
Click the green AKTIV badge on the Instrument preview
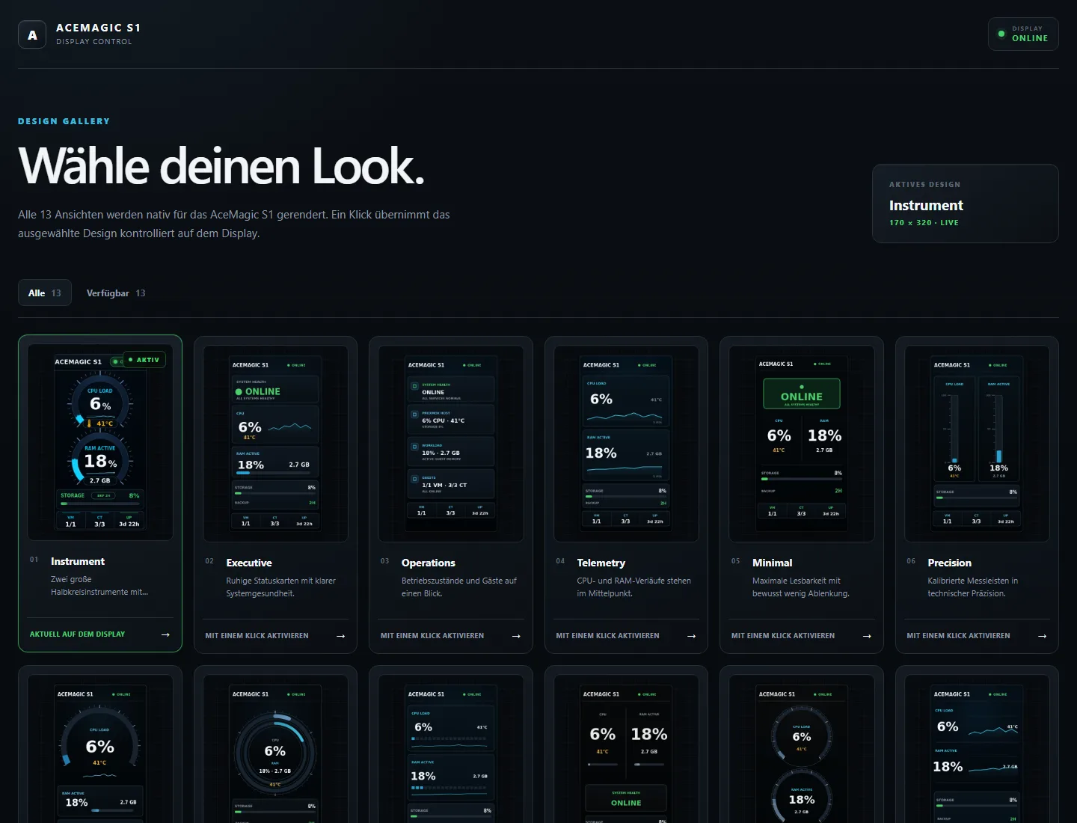(x=144, y=360)
